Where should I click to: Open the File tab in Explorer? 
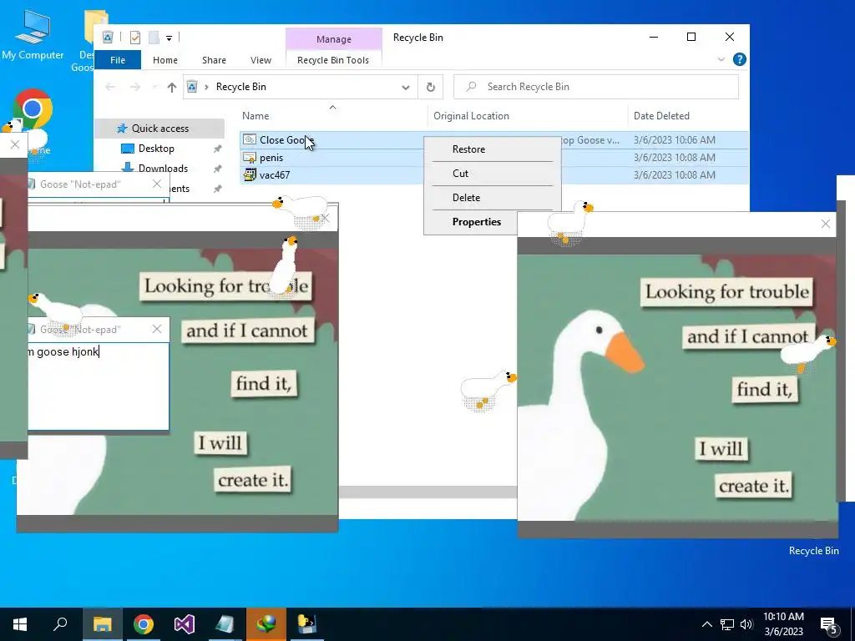click(118, 60)
